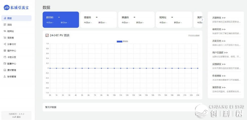Click the 分享卡片 share icon in sidebar

(x=5, y=44)
